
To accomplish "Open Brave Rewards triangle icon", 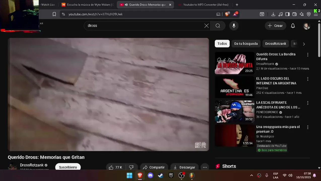I will (235, 14).
